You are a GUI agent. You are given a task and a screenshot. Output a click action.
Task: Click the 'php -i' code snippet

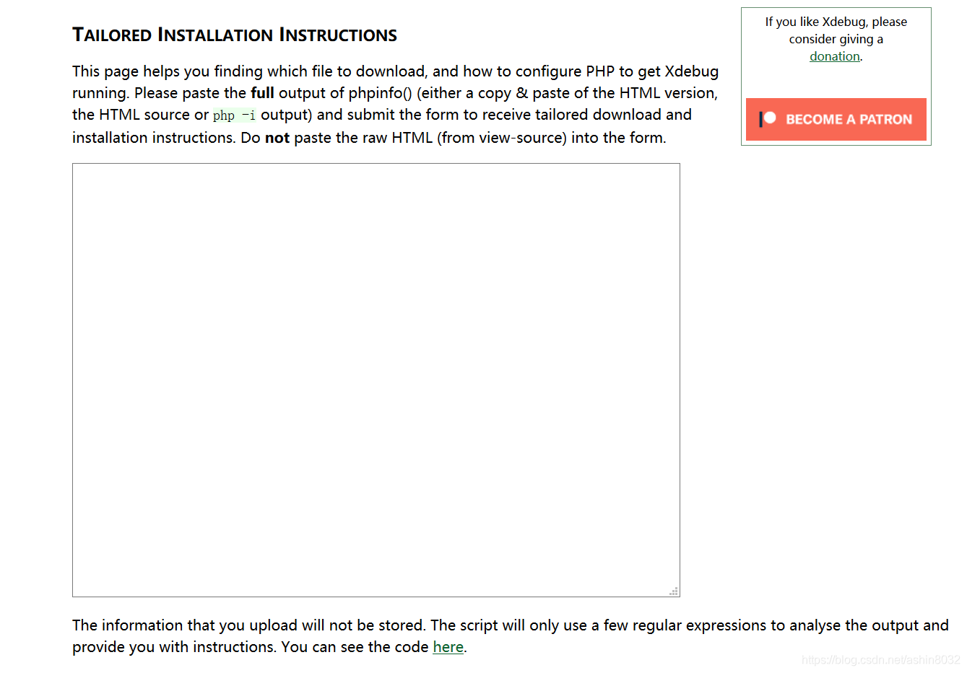click(234, 115)
